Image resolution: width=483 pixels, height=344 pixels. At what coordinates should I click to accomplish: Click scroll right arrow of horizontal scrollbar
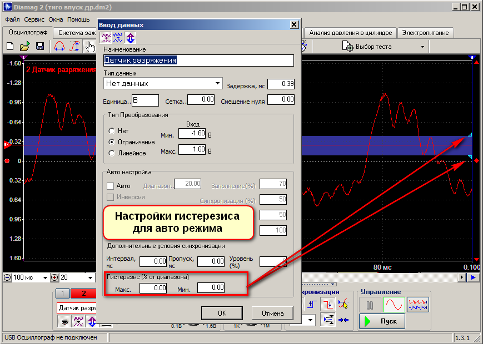(462, 277)
